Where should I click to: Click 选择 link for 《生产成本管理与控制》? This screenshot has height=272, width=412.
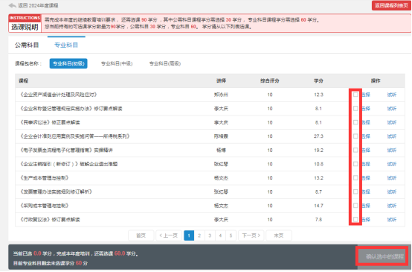point(366,178)
